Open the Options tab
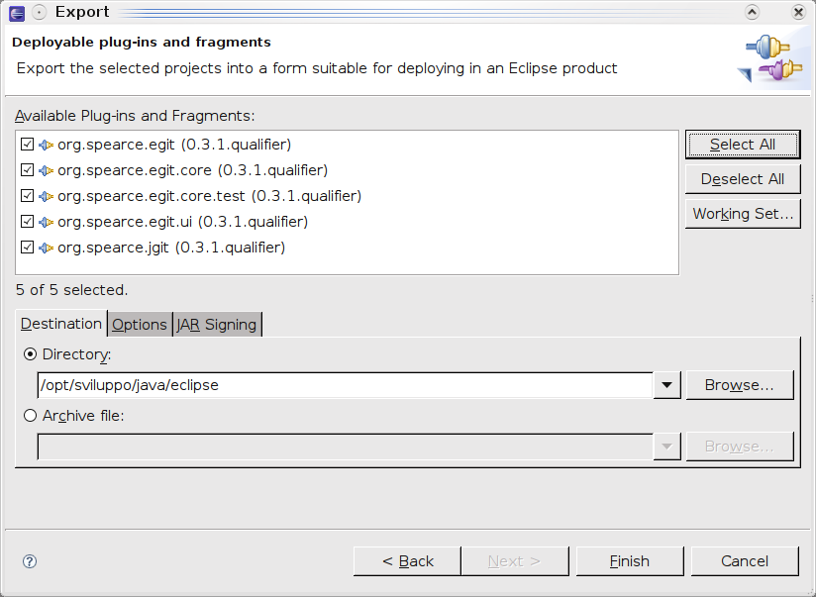The image size is (816, 597). coord(140,325)
